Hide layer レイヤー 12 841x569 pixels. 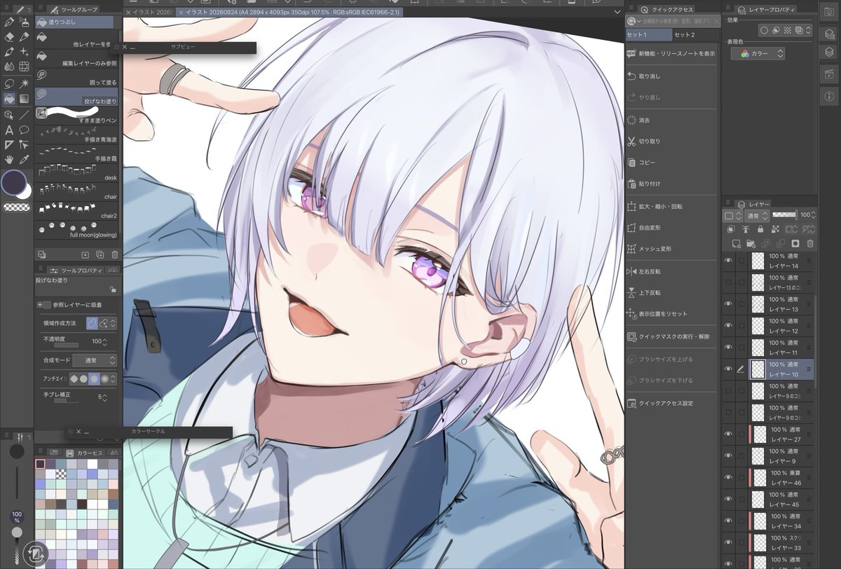[728, 326]
